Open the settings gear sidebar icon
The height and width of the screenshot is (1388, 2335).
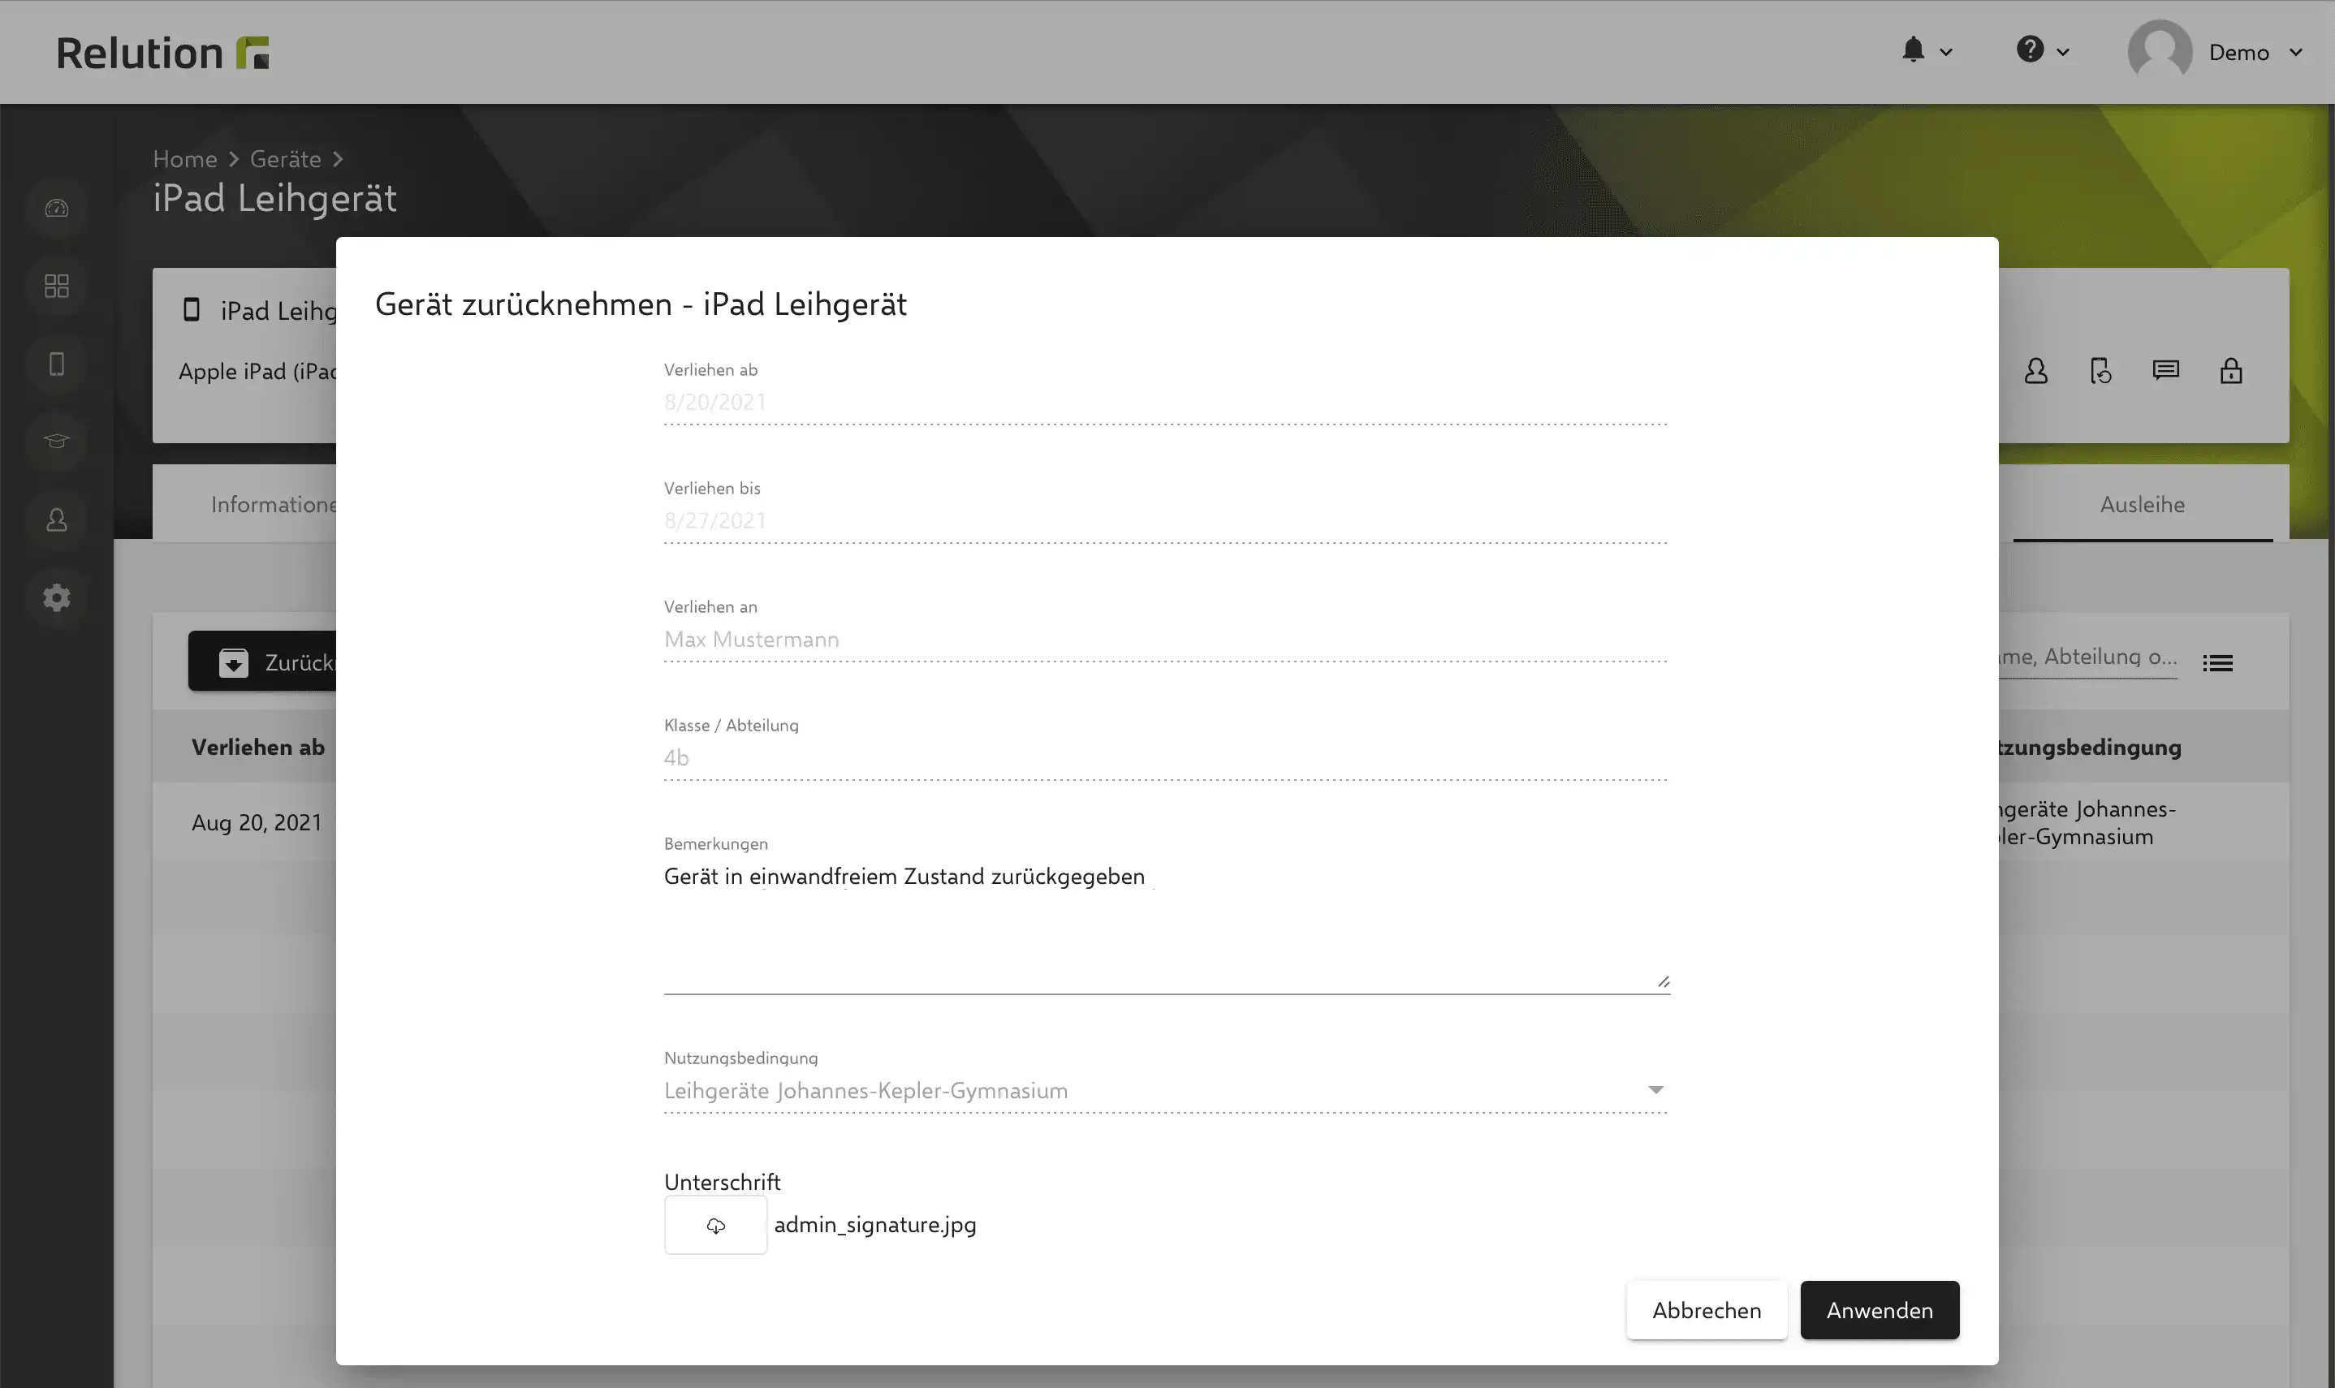click(57, 597)
